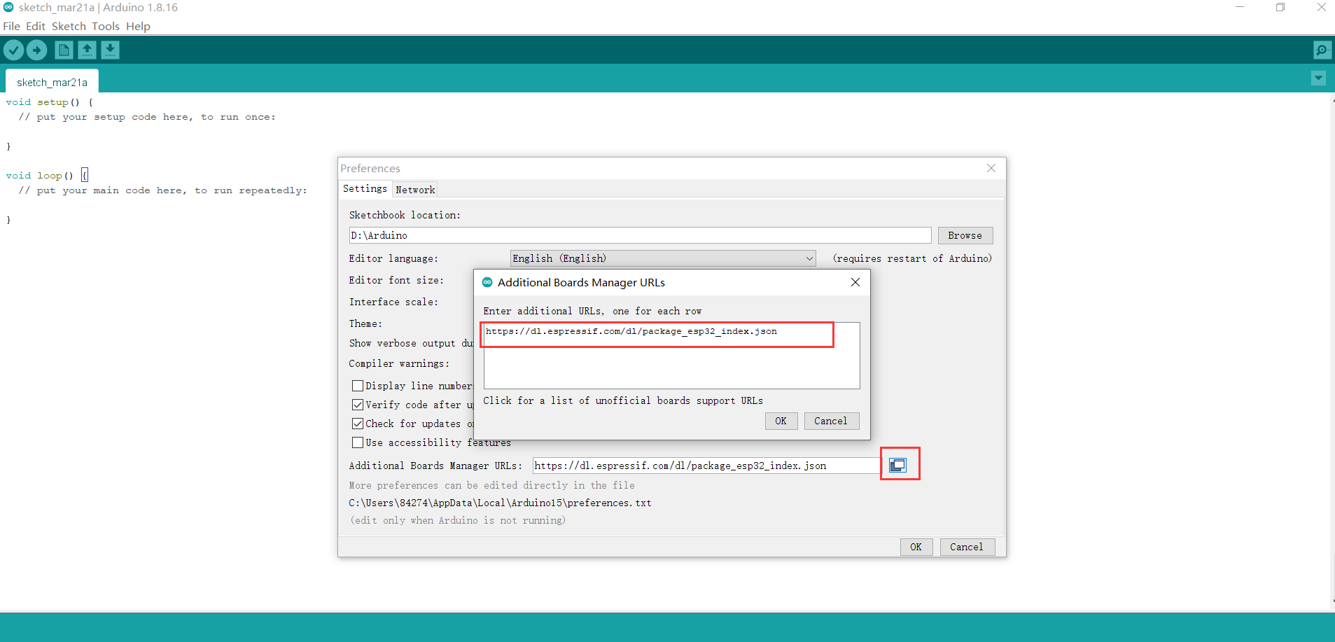Open the Serial Monitor icon

pyautogui.click(x=1322, y=50)
